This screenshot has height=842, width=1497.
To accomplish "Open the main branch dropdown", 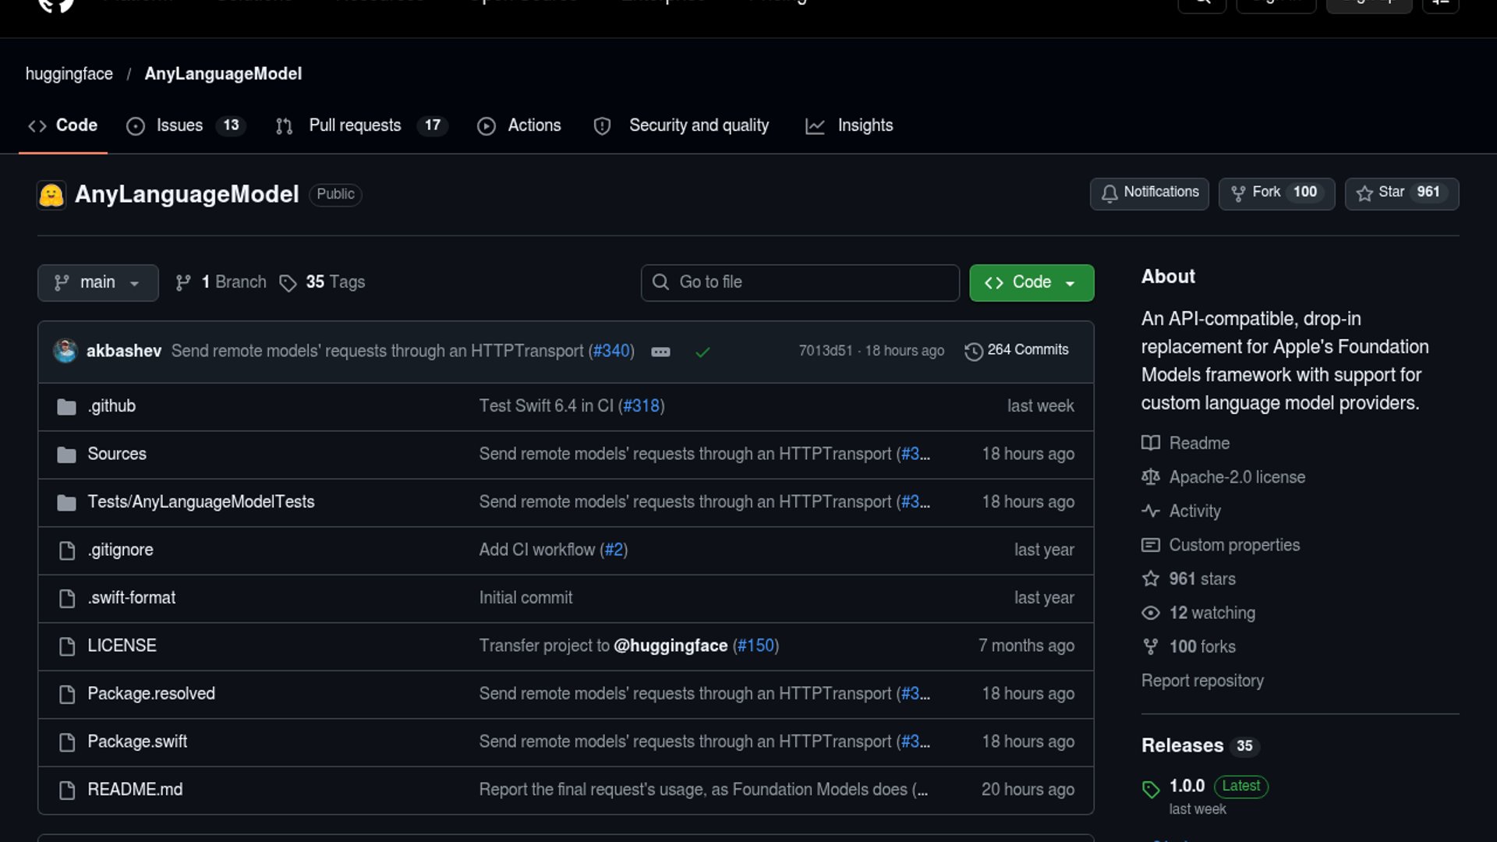I will point(97,282).
